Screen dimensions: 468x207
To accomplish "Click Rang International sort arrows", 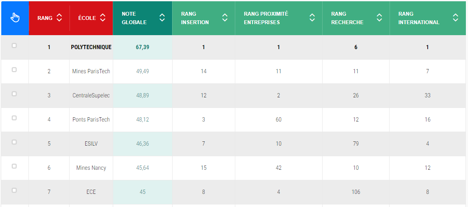I will tap(455, 18).
